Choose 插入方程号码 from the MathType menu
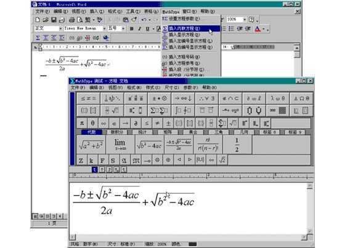 point(191,57)
